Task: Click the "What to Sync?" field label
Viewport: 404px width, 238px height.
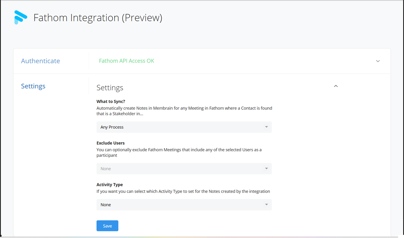Action: [x=111, y=102]
